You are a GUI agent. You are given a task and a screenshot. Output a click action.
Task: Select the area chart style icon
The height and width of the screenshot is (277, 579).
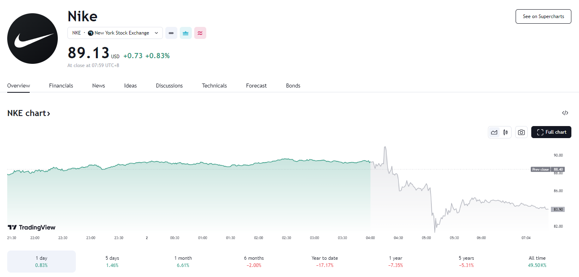[x=494, y=132]
